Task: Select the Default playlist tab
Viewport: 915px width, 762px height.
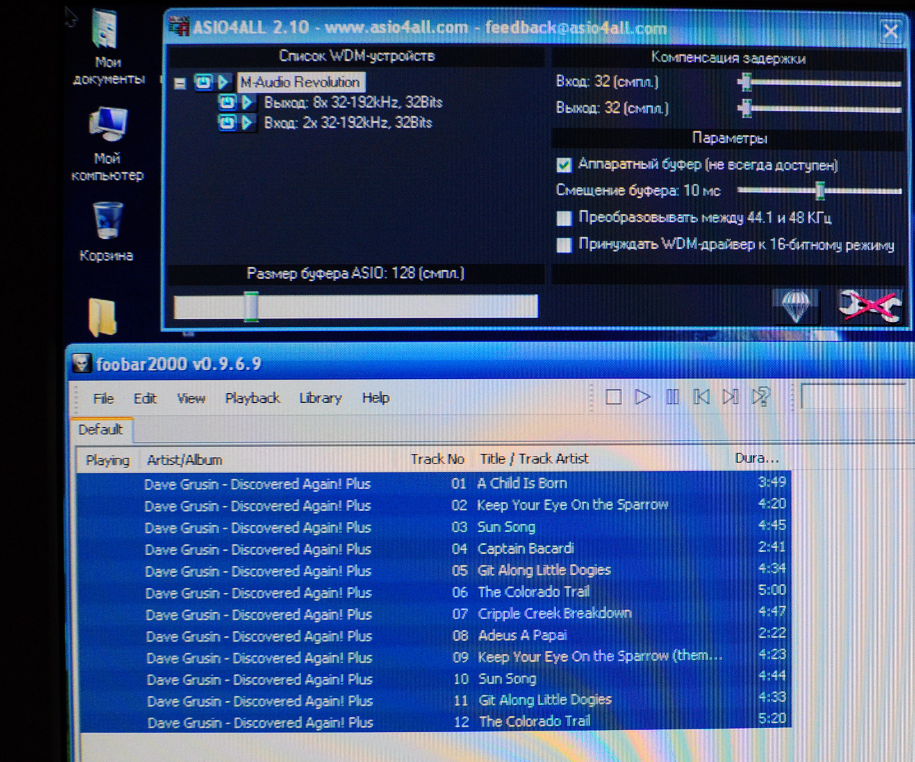Action: 101,430
